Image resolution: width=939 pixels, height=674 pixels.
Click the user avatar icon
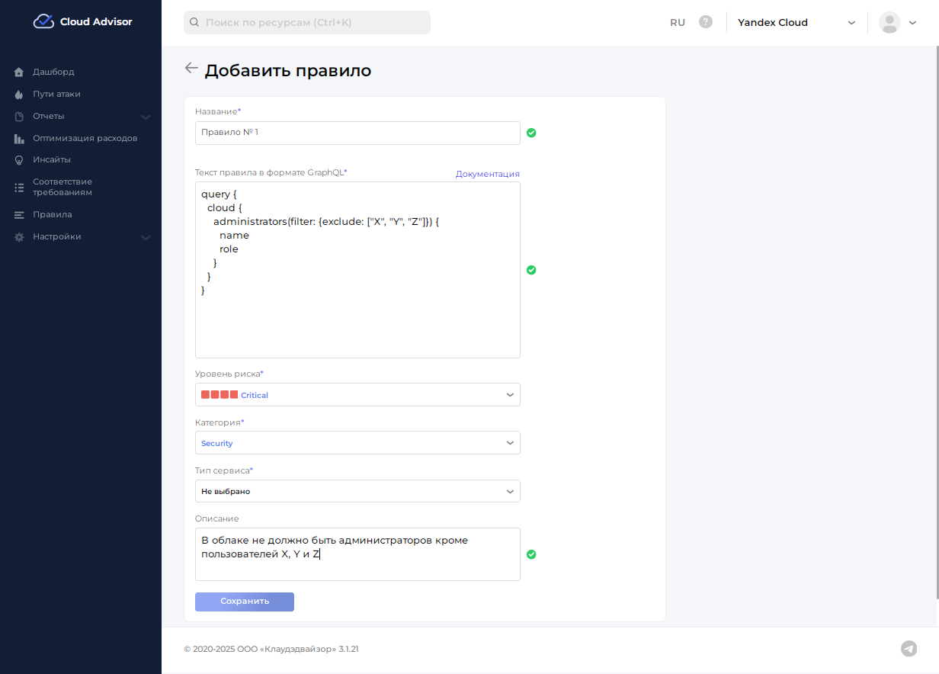click(x=889, y=22)
